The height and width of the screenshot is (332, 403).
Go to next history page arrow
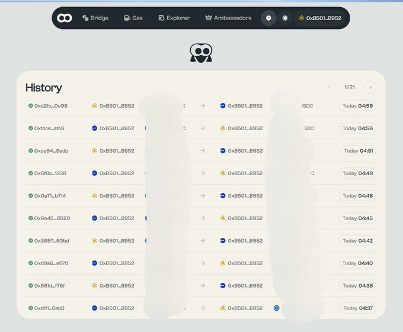coord(370,87)
